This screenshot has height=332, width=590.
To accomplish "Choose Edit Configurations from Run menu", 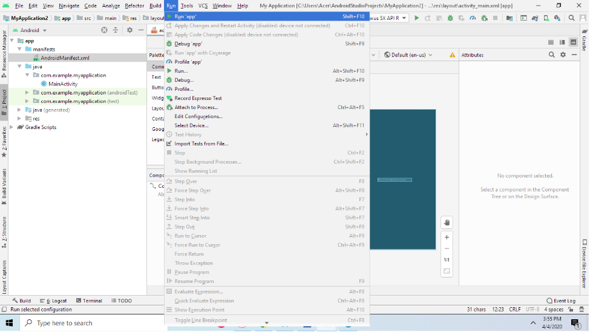I will (x=198, y=116).
